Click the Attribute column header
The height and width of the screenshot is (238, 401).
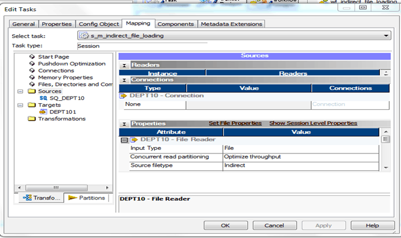point(171,132)
